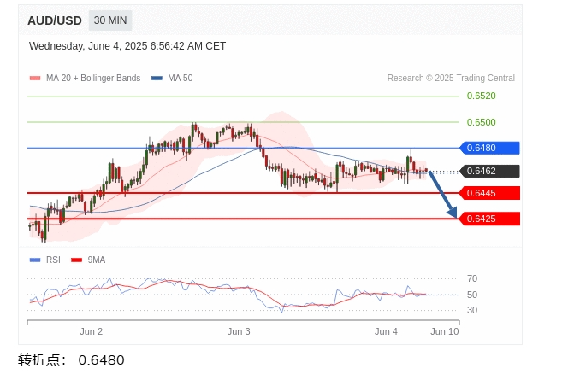580x374 pixels.
Task: Select the MA 20 + Bollinger Bands label
Action: 93,78
